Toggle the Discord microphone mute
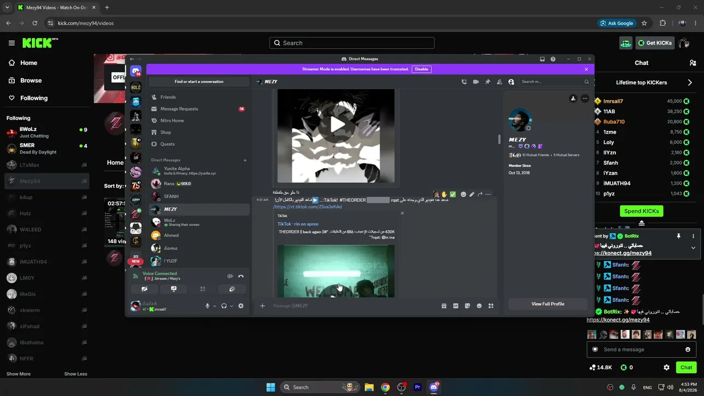 pyautogui.click(x=207, y=306)
